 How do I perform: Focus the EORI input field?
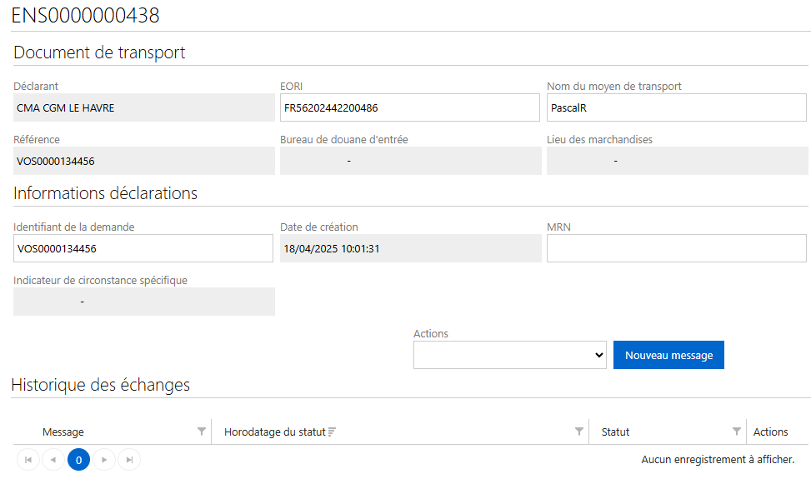409,107
